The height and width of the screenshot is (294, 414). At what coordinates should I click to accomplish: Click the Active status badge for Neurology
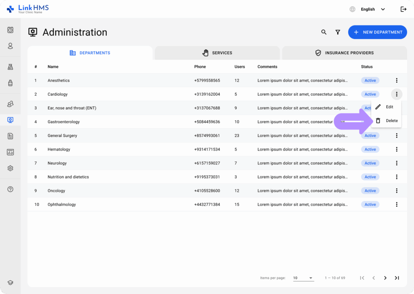370,163
